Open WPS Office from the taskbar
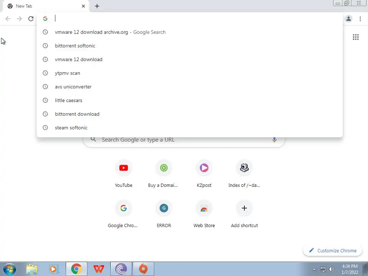Viewport: 368px width, 276px height. 98,269
